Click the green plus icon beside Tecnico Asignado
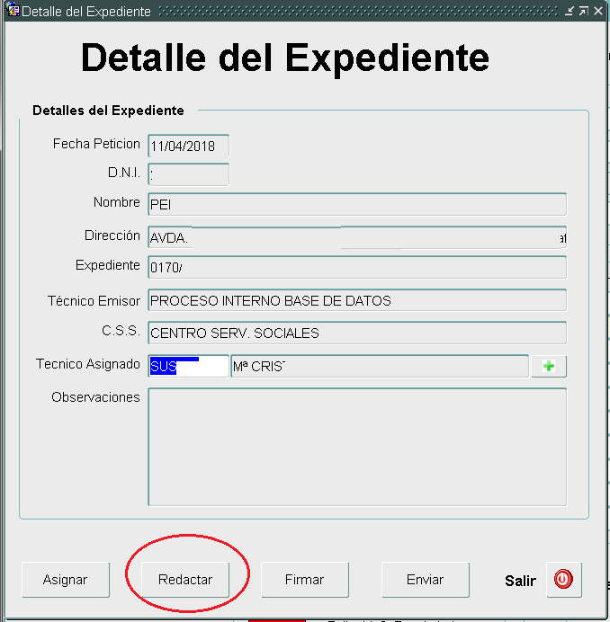Screen dimensions: 610x622 click(x=549, y=366)
